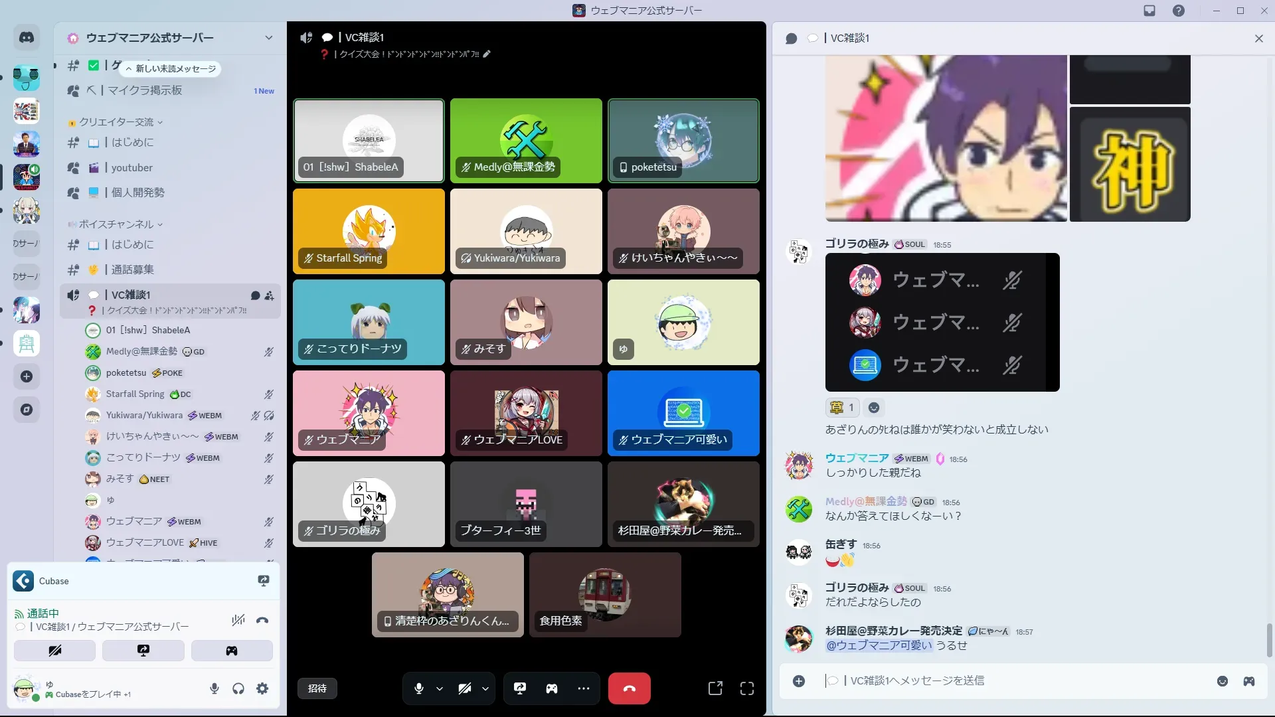
Task: Open the youtuber channel
Action: point(132,168)
